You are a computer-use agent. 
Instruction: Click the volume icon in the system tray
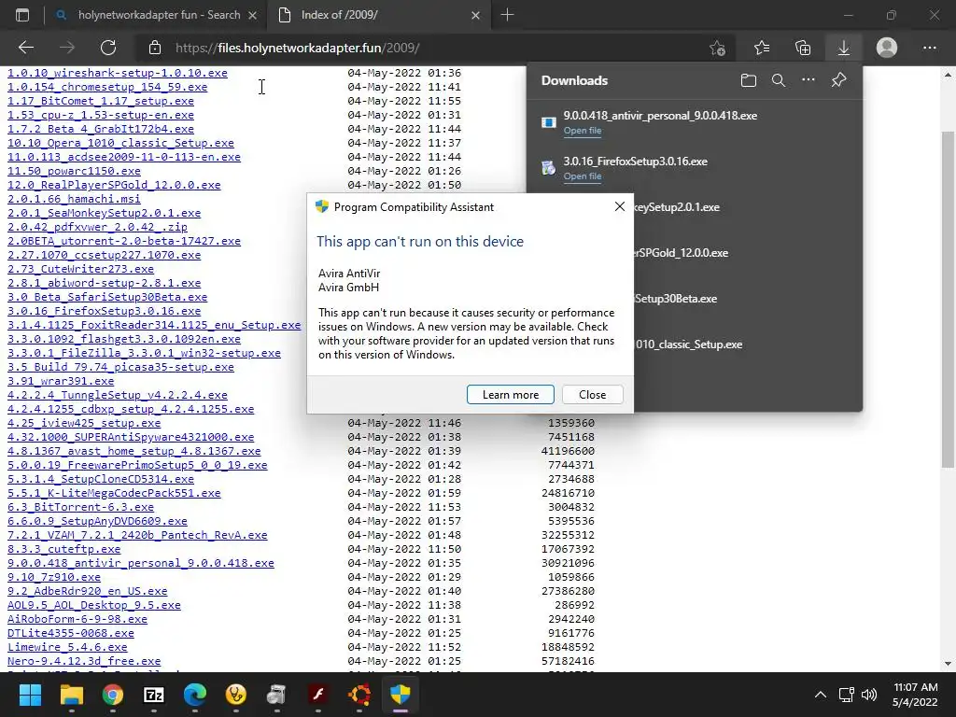(x=869, y=695)
